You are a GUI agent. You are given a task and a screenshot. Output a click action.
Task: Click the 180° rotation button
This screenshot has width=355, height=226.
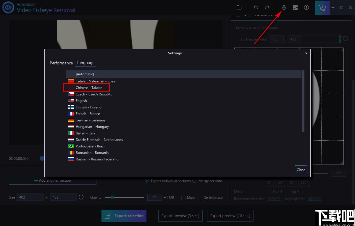point(304,183)
